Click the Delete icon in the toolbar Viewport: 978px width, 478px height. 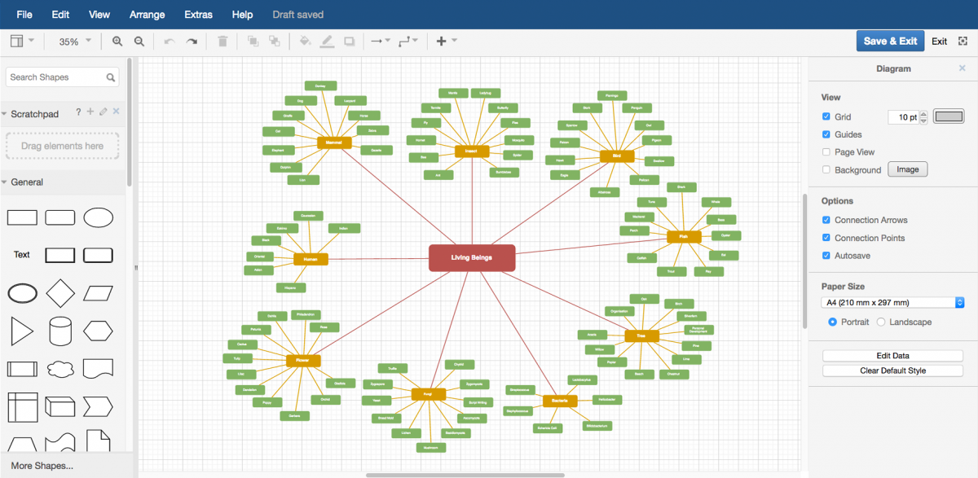(222, 41)
